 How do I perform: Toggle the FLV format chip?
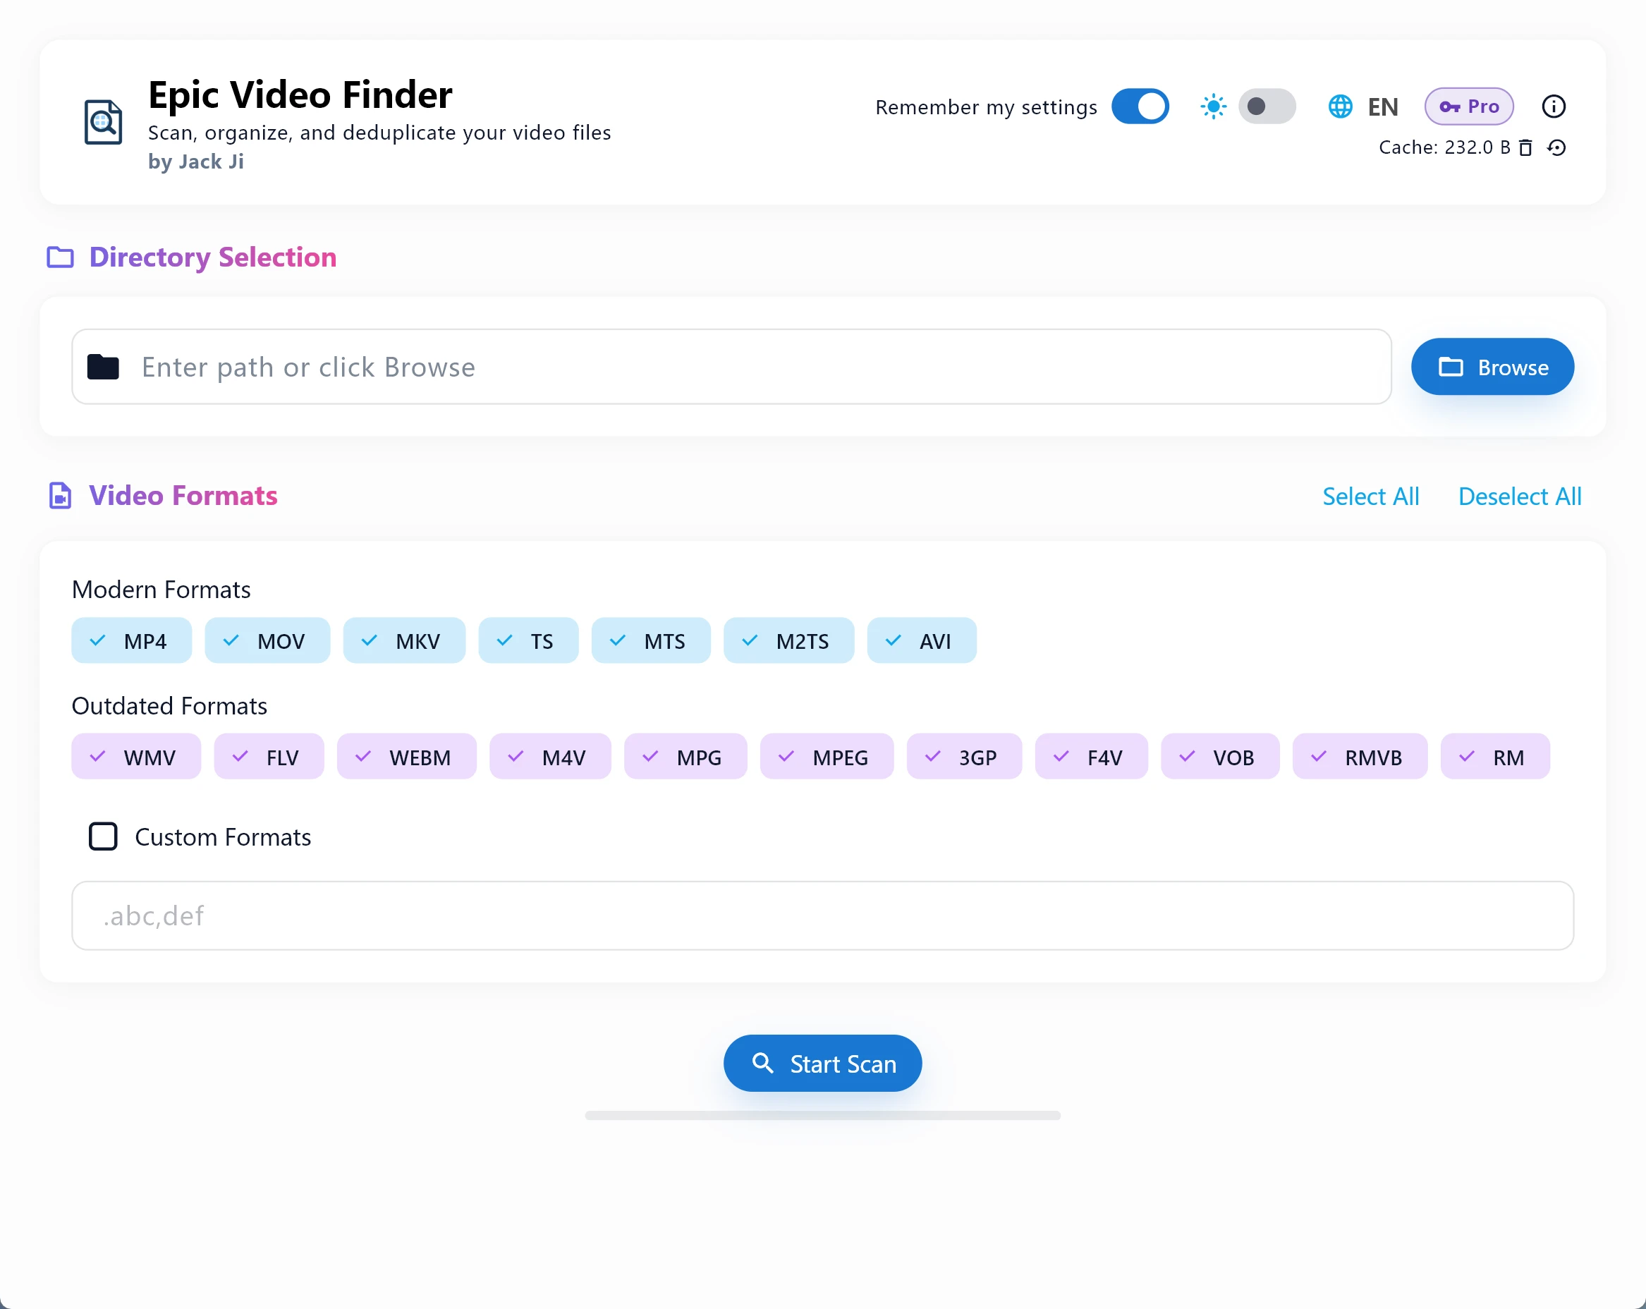click(269, 757)
